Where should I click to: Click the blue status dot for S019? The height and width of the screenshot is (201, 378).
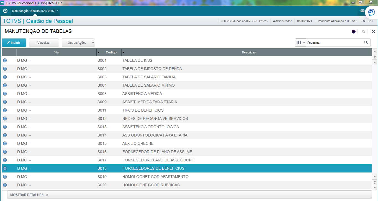click(x=5, y=177)
